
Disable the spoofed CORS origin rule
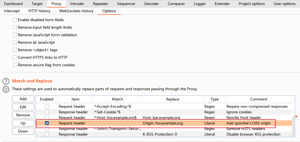(x=47, y=123)
